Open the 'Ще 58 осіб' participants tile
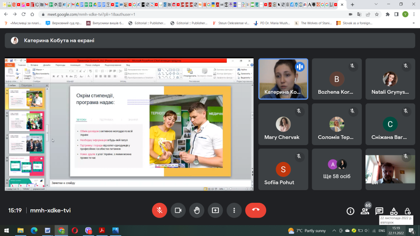The height and width of the screenshot is (236, 420). coord(337,169)
